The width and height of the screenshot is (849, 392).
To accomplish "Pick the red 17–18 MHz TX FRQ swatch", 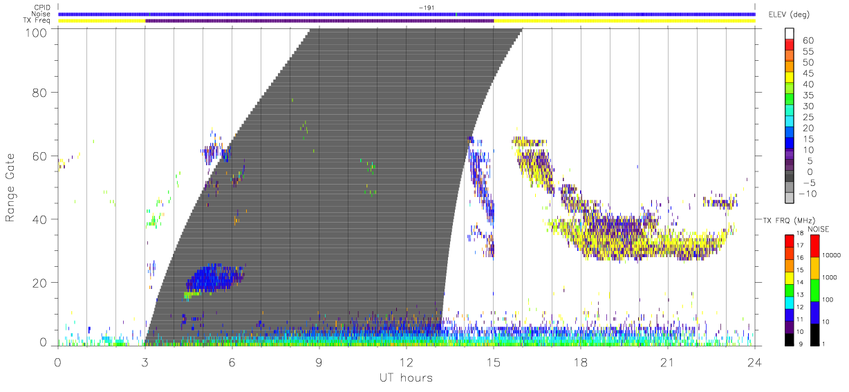I will coord(790,241).
